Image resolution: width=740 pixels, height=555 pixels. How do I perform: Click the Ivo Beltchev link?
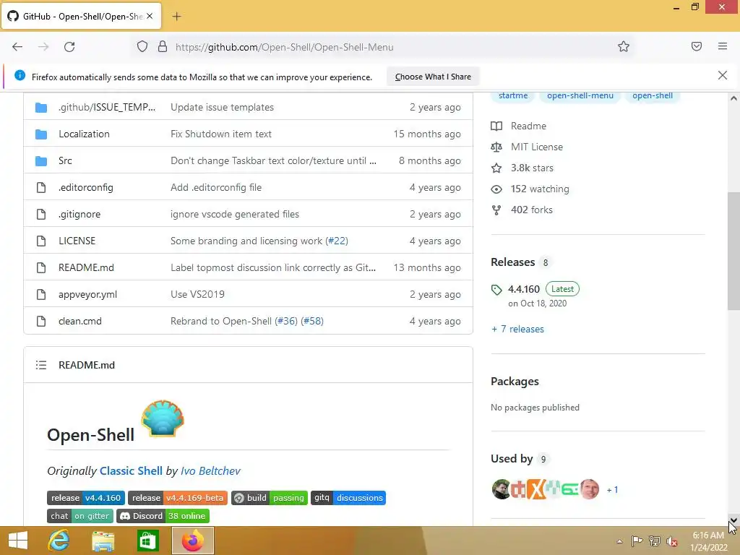click(x=210, y=471)
